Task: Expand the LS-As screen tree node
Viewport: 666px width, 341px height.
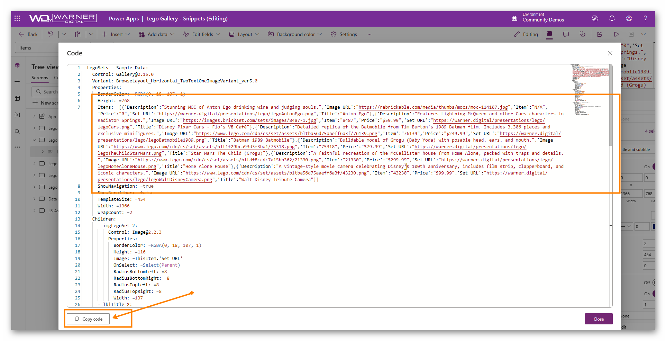Action: pyautogui.click(x=35, y=210)
